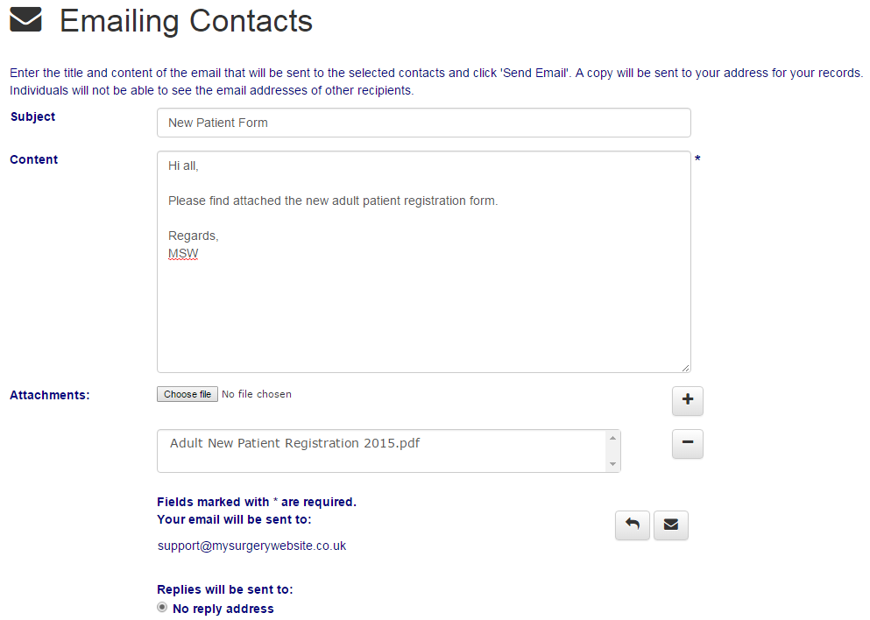Click the underlined MSW word in Content

tap(183, 254)
